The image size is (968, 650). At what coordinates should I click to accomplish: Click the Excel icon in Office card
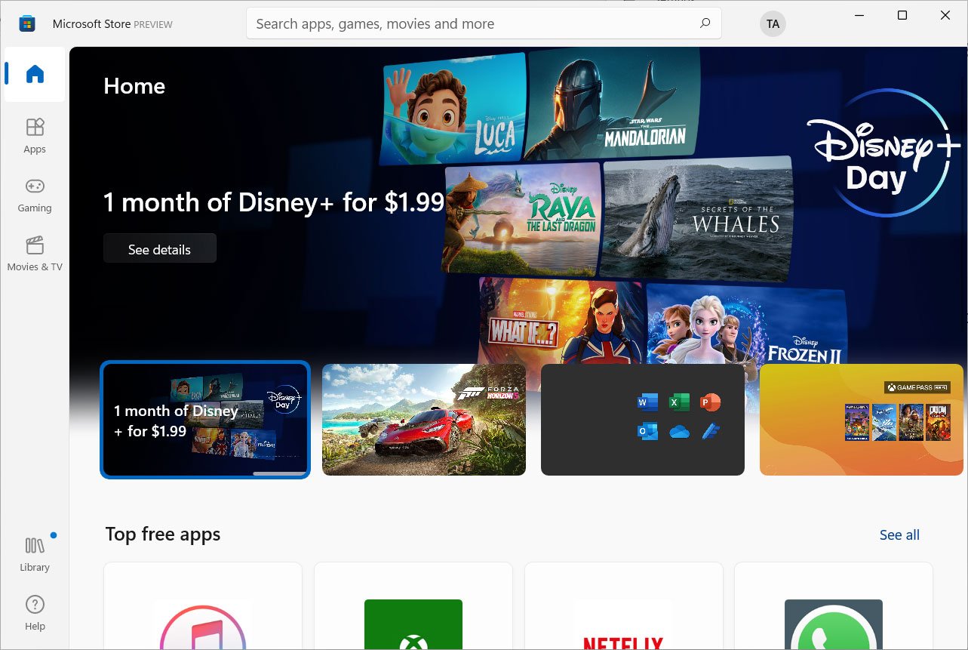pyautogui.click(x=679, y=402)
